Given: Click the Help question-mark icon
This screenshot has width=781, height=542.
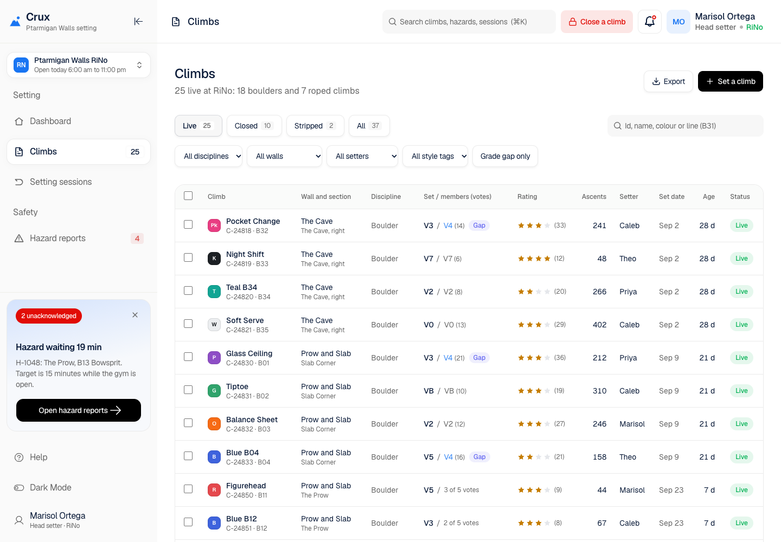Looking at the screenshot, I should 19,457.
